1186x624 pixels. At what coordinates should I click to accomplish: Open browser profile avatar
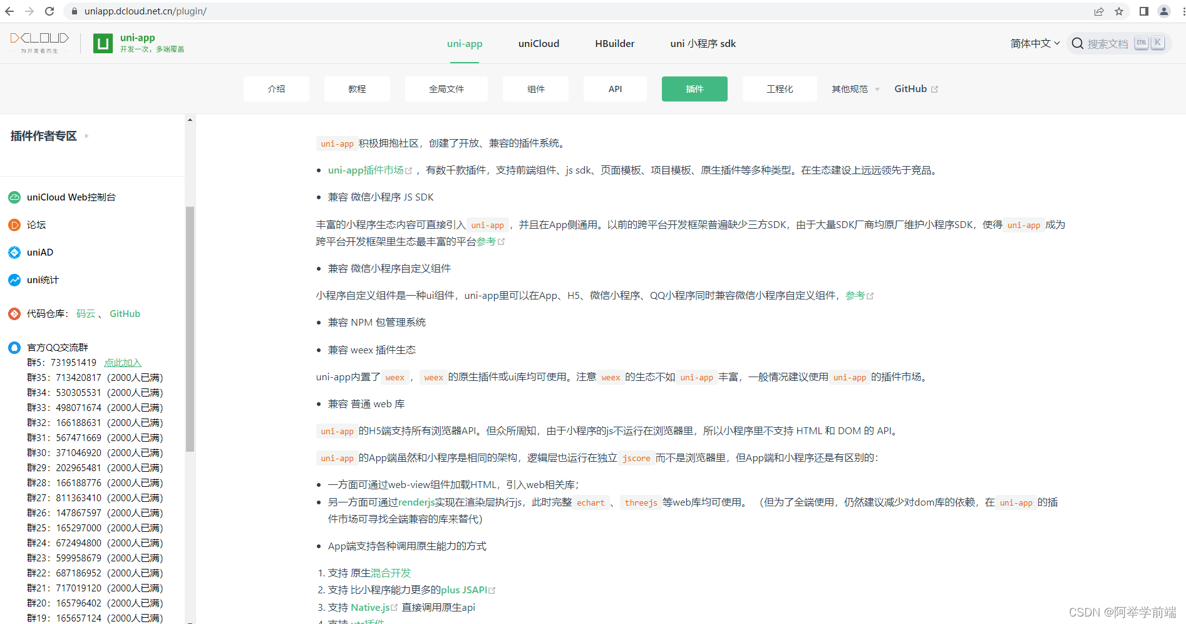[1164, 11]
